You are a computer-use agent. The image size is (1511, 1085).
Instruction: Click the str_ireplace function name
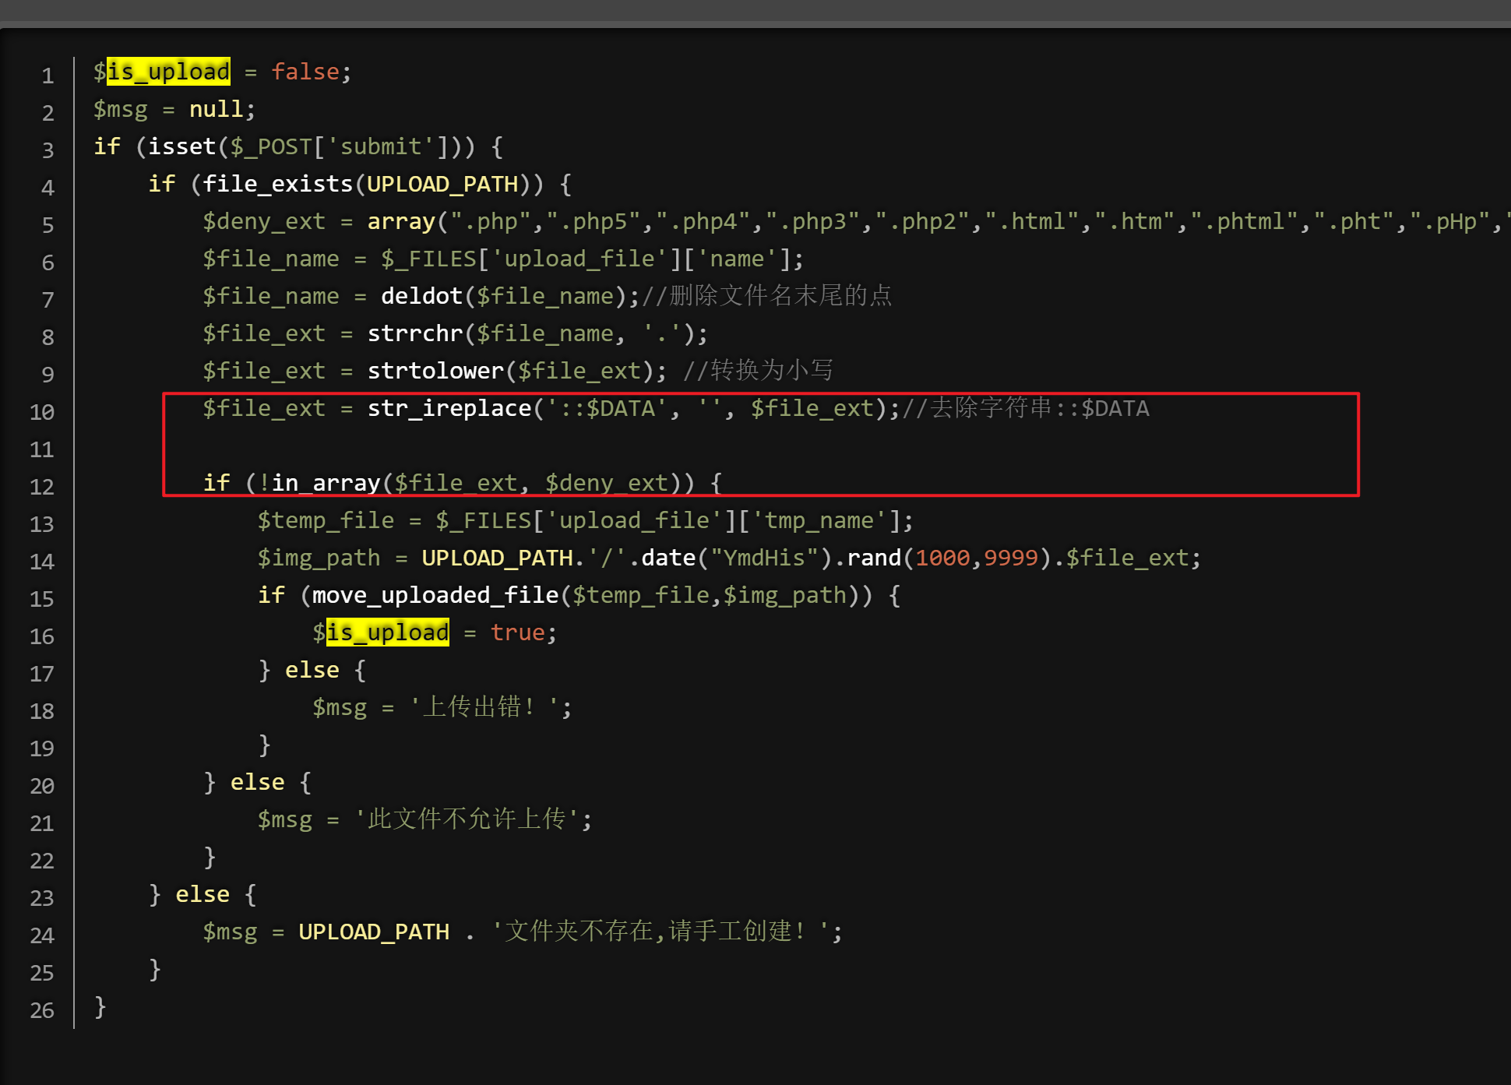pyautogui.click(x=449, y=408)
